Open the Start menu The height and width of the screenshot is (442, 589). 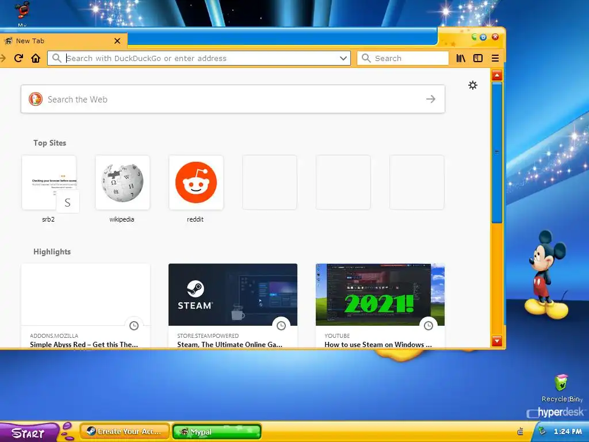pyautogui.click(x=29, y=433)
